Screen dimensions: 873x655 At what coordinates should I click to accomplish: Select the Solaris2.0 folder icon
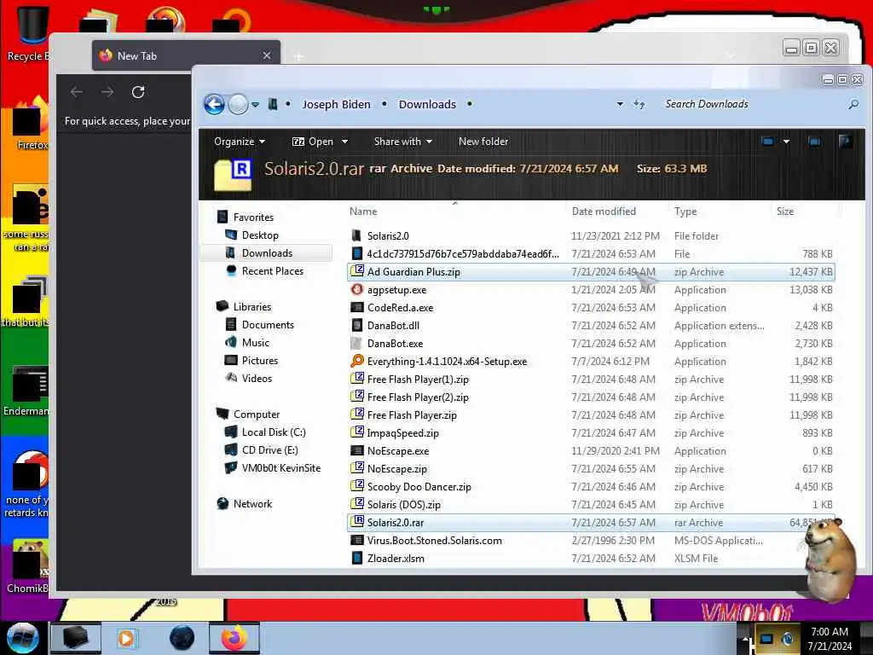coord(357,235)
